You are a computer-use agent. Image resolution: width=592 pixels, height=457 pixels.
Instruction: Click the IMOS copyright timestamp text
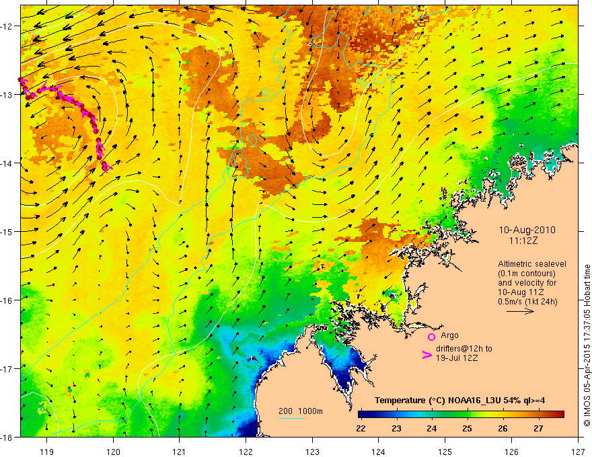[587, 345]
